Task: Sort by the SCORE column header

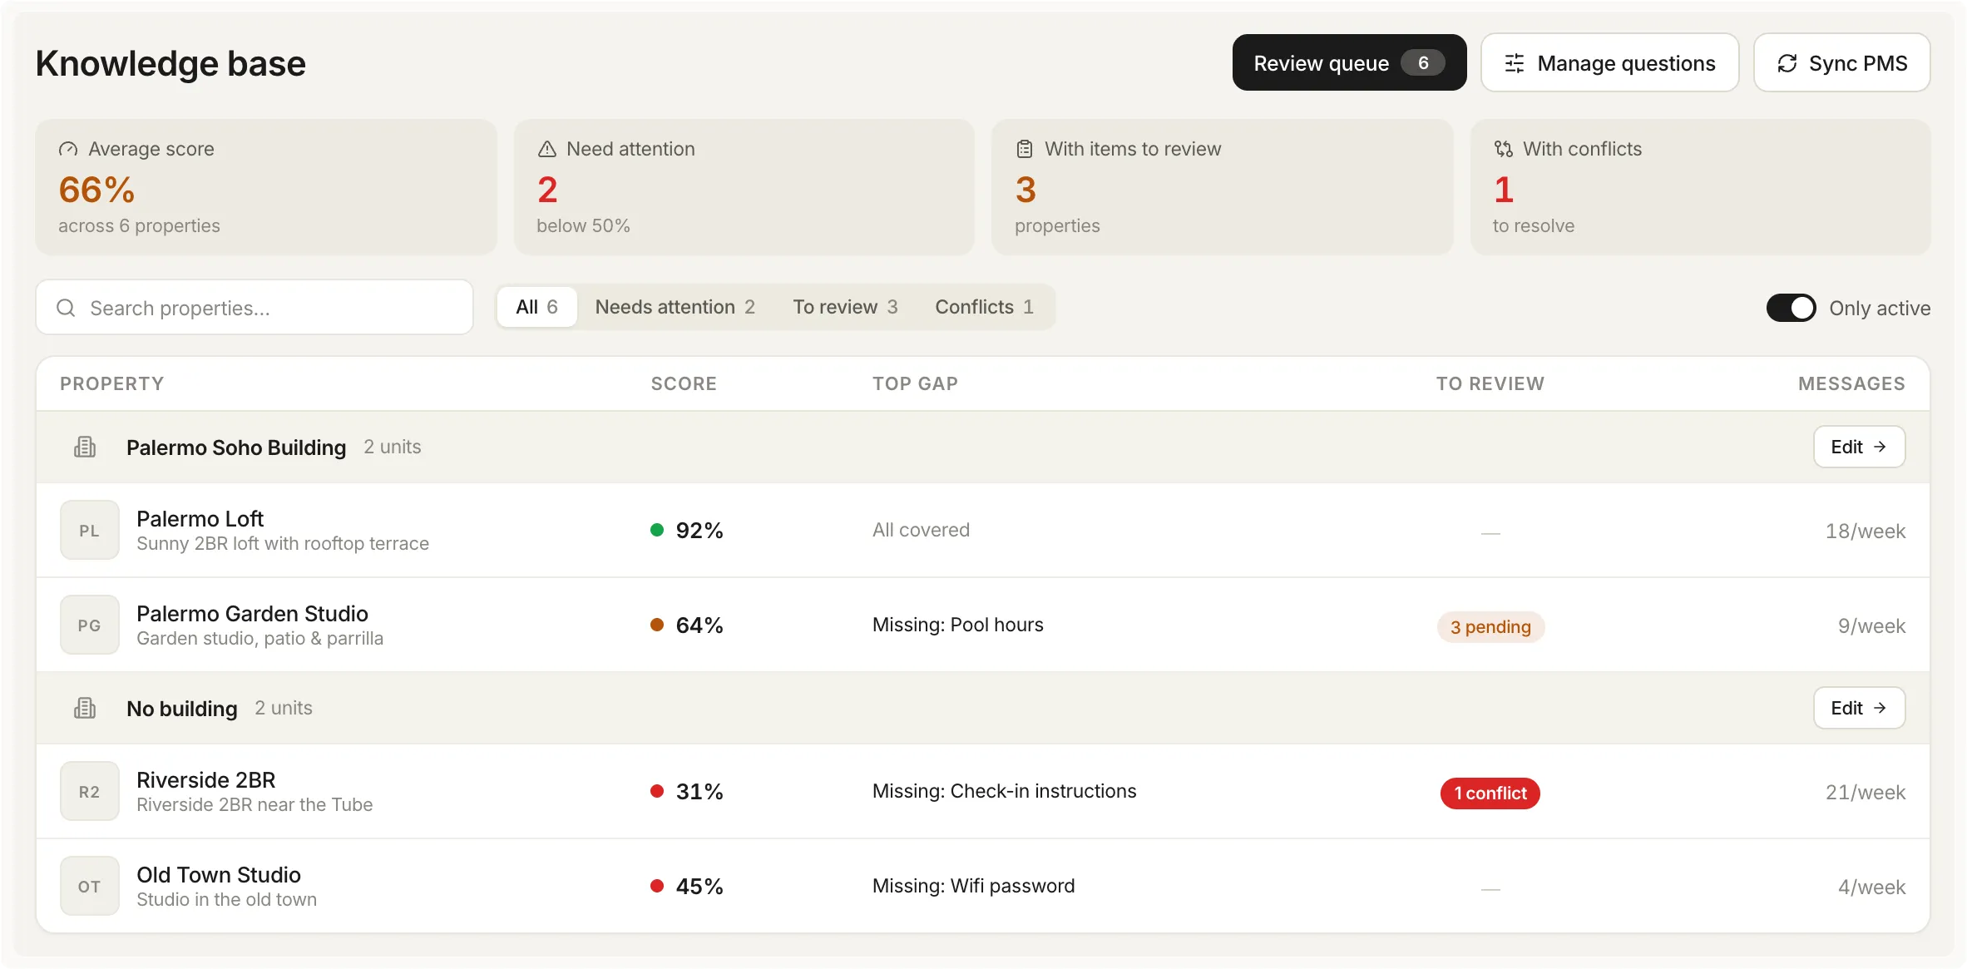Action: [684, 383]
